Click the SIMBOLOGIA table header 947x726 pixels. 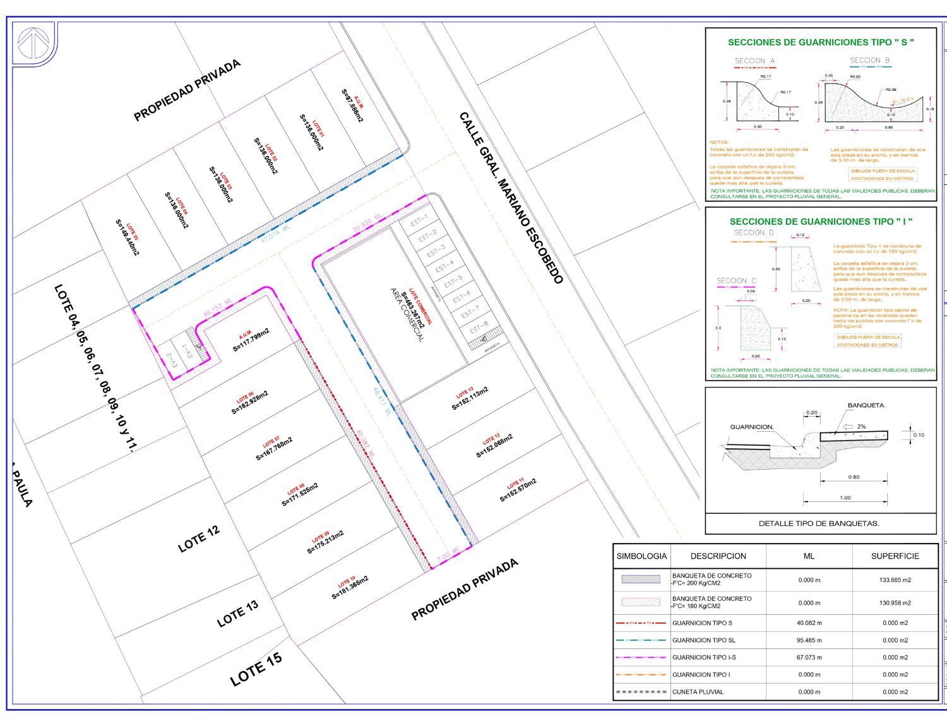click(x=641, y=556)
